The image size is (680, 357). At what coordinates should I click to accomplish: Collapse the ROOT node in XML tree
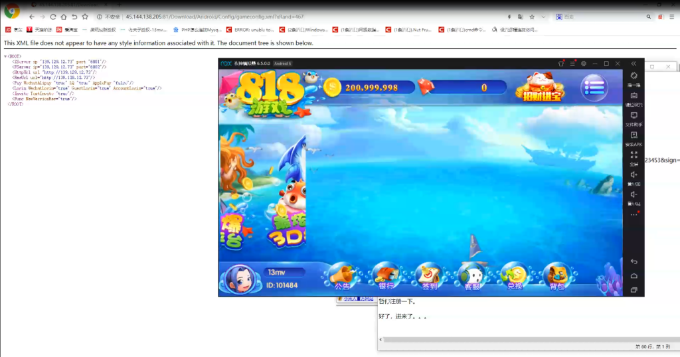5,56
